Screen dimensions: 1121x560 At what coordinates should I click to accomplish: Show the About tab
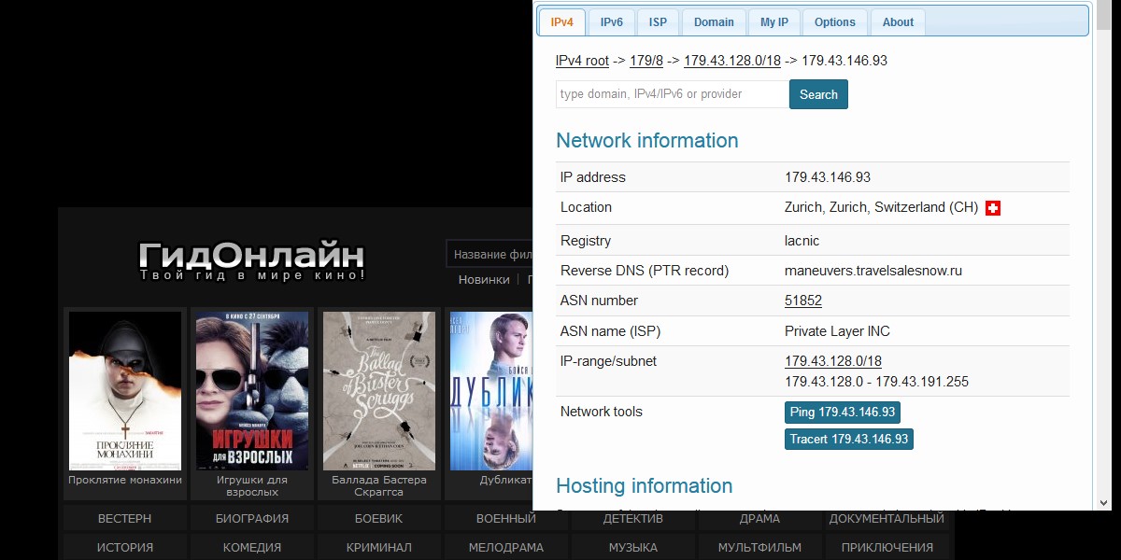899,22
